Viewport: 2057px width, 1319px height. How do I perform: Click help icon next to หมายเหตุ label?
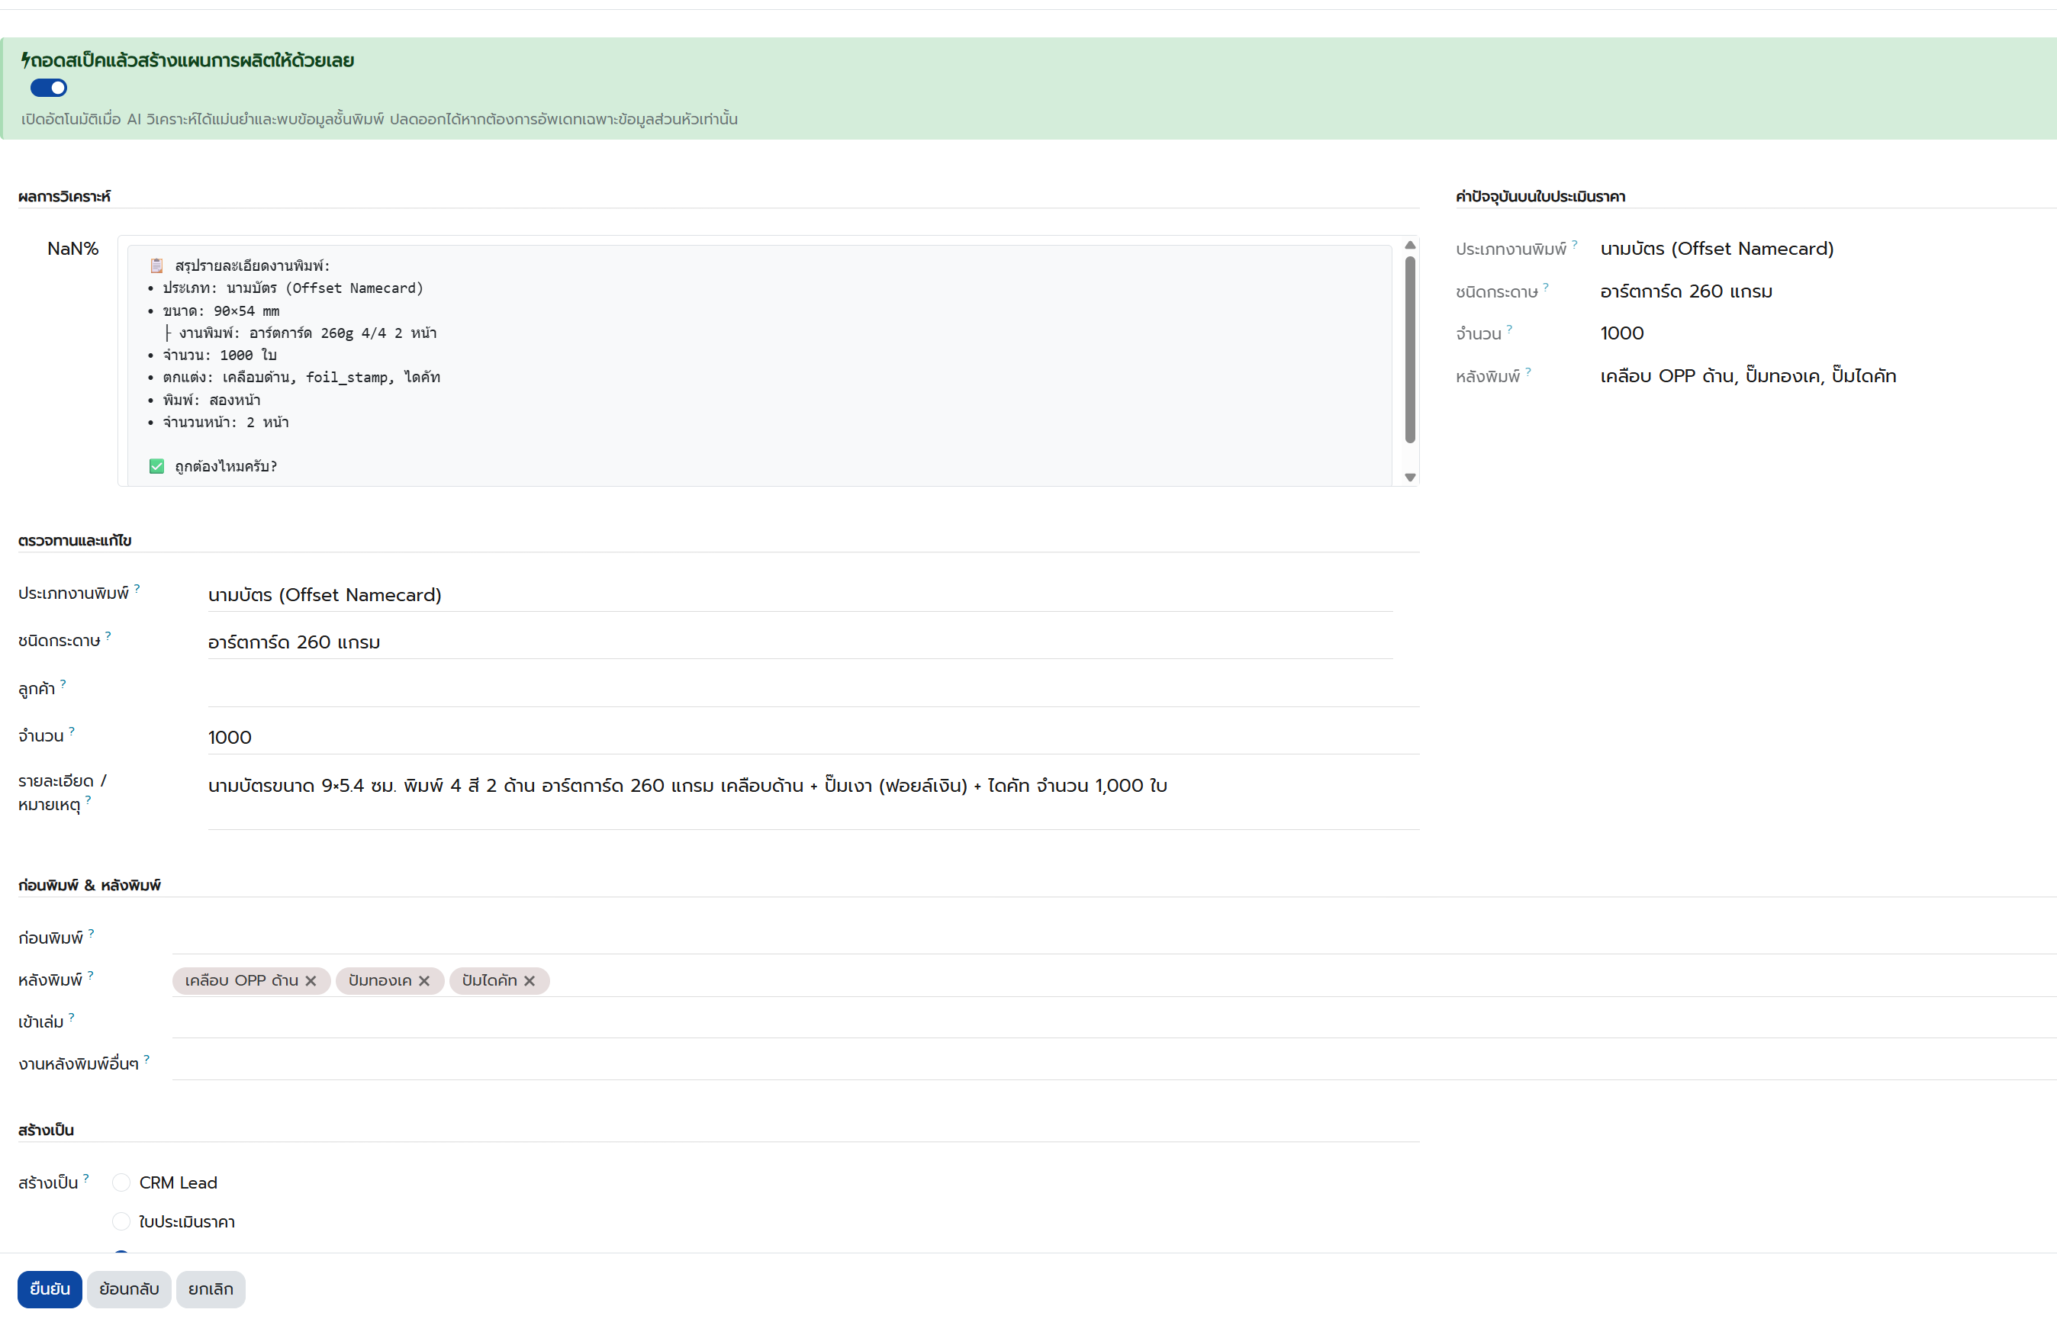click(89, 799)
